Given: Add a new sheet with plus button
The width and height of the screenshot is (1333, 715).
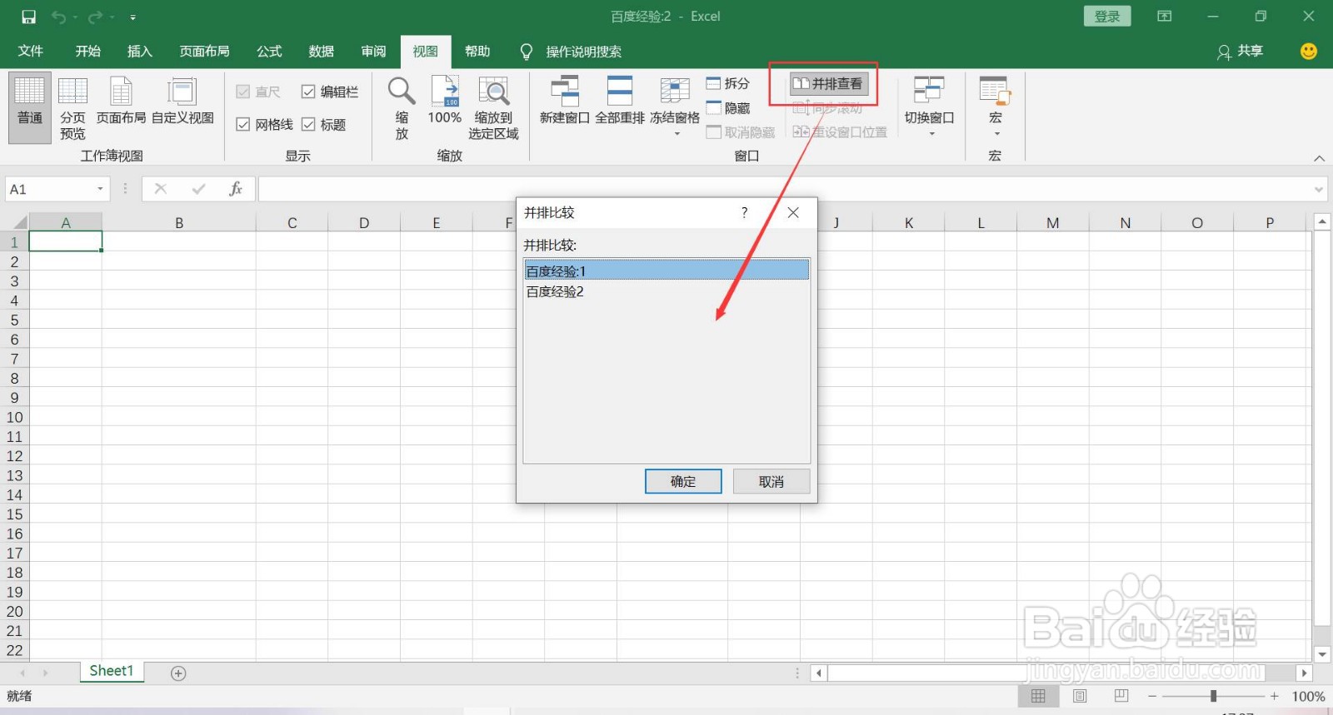Looking at the screenshot, I should point(178,673).
